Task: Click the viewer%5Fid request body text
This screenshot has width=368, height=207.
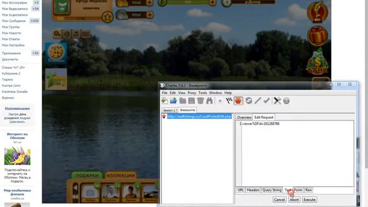Action: (260, 124)
